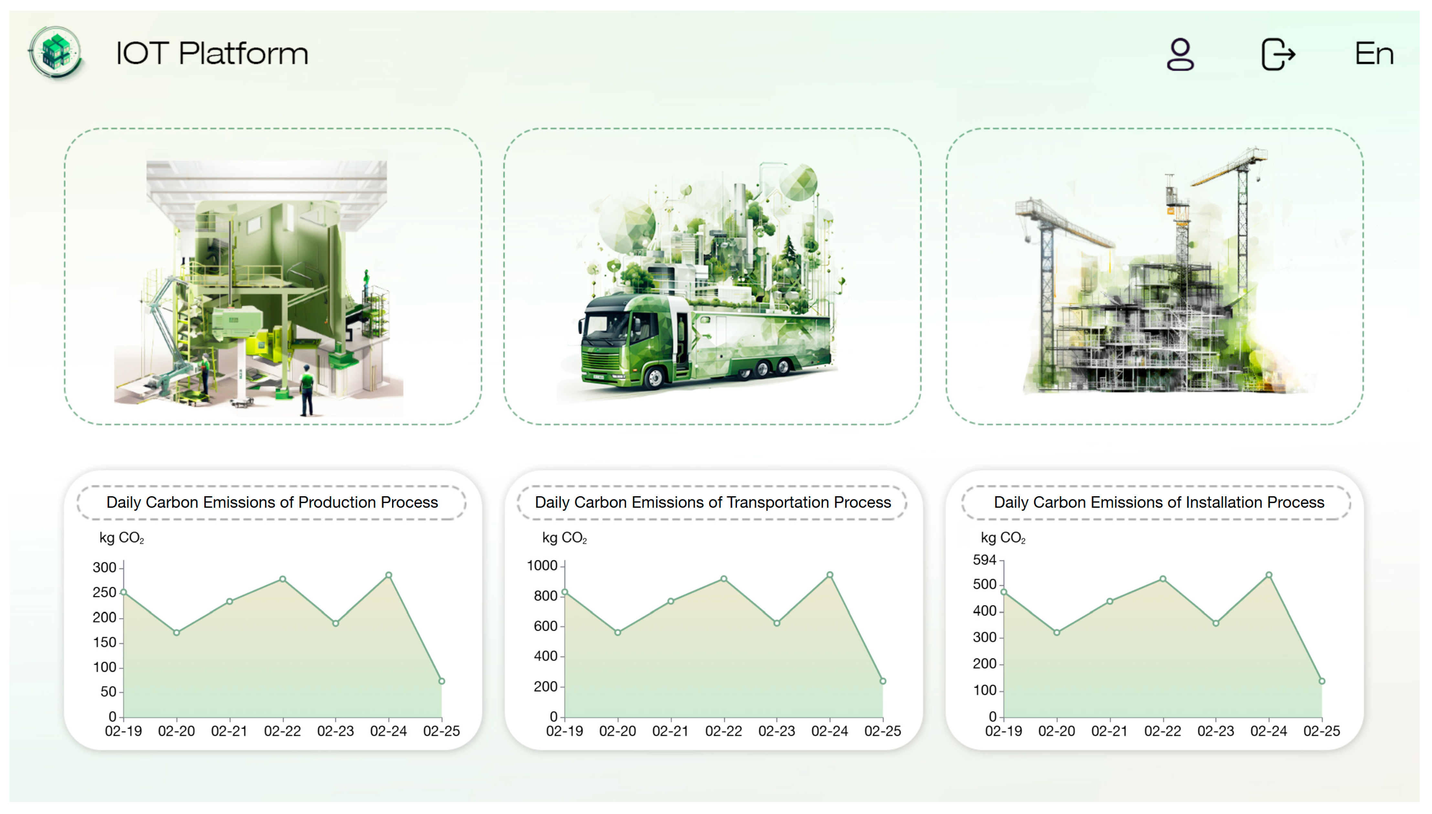Click the 02-20 data point in the Transportation chart
The image size is (1432, 814).
pos(618,632)
